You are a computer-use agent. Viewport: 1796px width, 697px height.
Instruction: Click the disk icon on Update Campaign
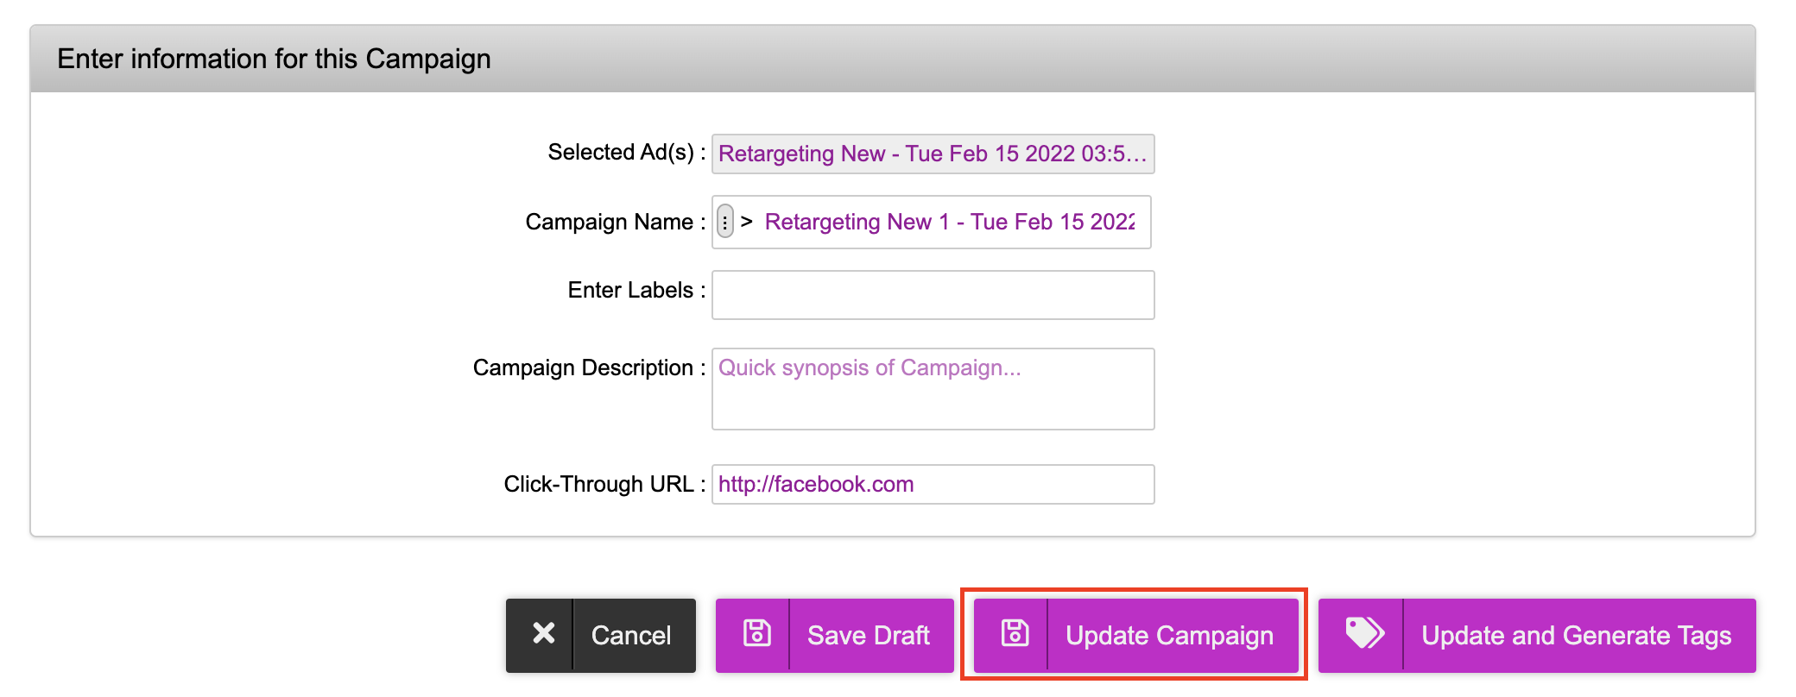1015,633
